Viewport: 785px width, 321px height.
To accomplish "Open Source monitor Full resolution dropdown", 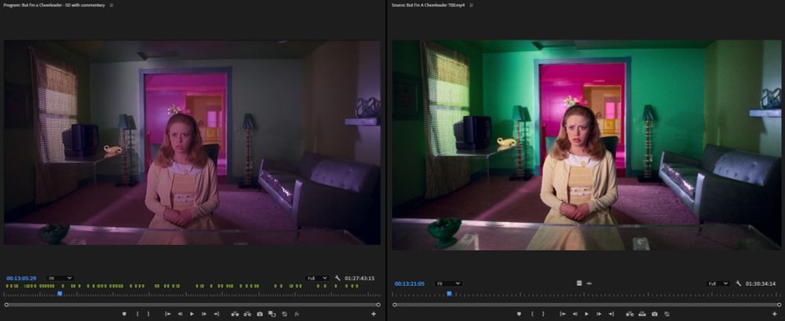I will (x=718, y=283).
